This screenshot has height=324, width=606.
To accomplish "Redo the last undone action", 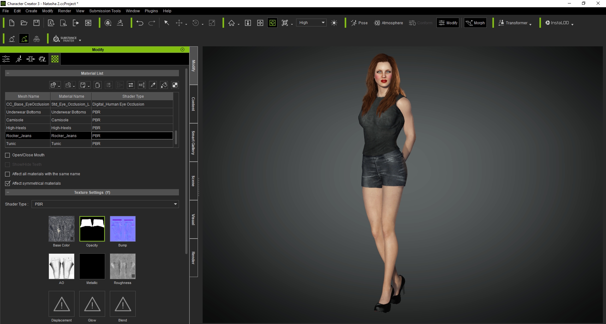I will pyautogui.click(x=152, y=23).
